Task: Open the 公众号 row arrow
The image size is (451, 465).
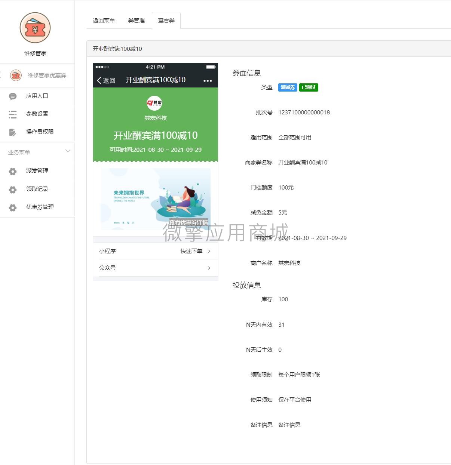Action: click(209, 268)
